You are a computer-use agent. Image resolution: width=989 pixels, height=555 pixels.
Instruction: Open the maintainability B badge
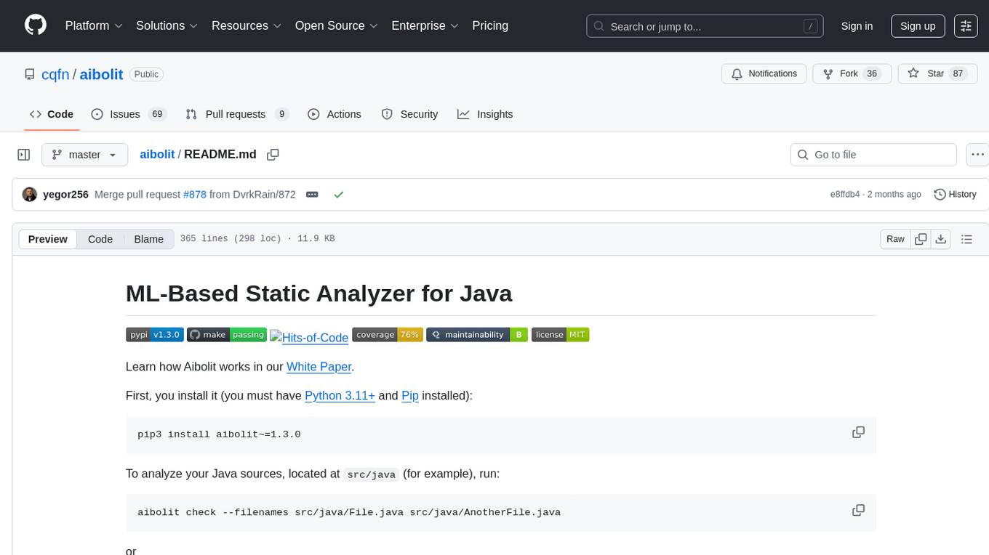click(x=477, y=335)
